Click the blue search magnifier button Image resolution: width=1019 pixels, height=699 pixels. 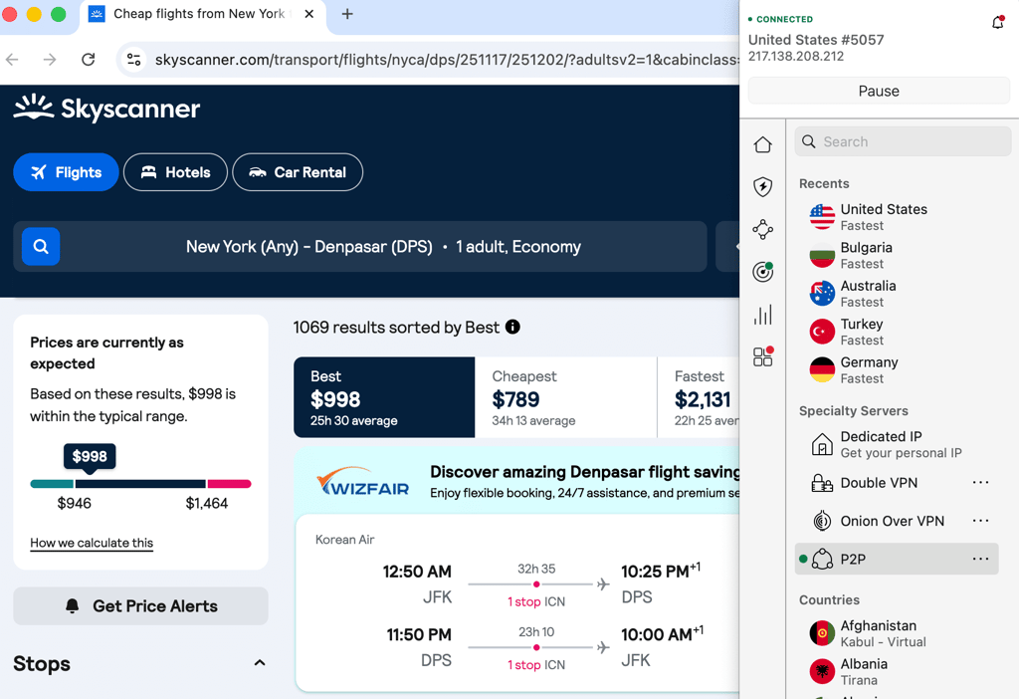(41, 246)
